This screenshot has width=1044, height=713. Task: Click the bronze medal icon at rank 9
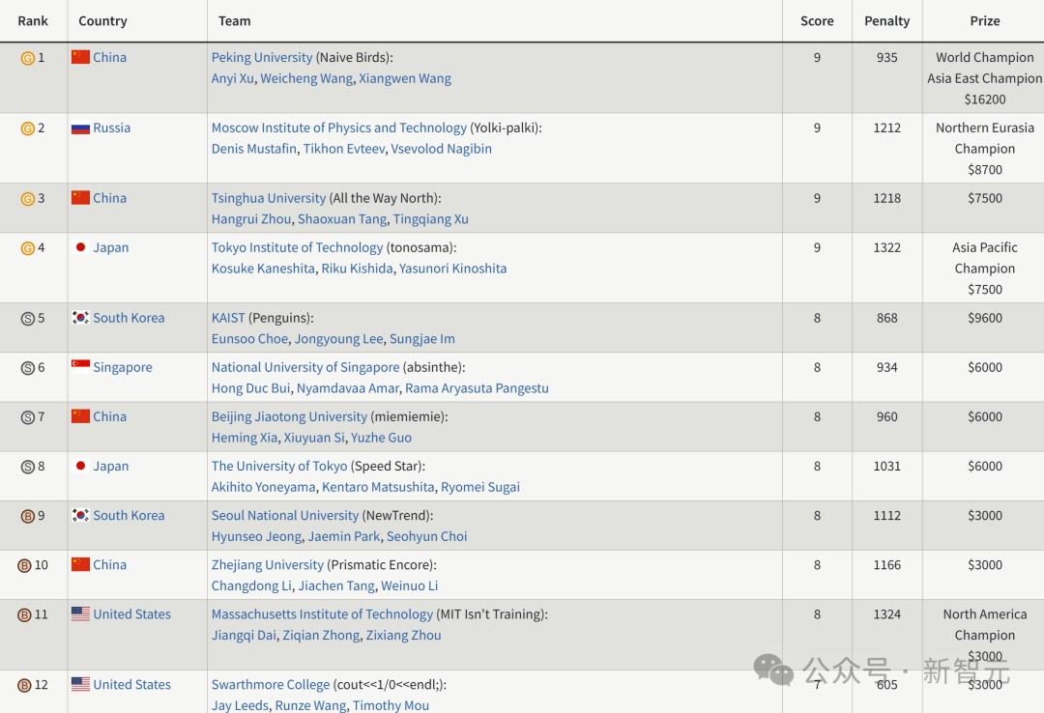(x=28, y=516)
